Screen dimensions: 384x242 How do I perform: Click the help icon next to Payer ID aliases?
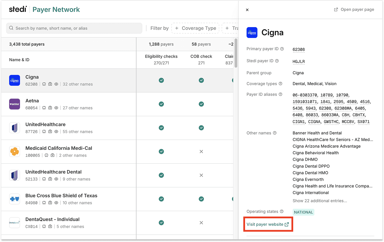[x=281, y=94]
